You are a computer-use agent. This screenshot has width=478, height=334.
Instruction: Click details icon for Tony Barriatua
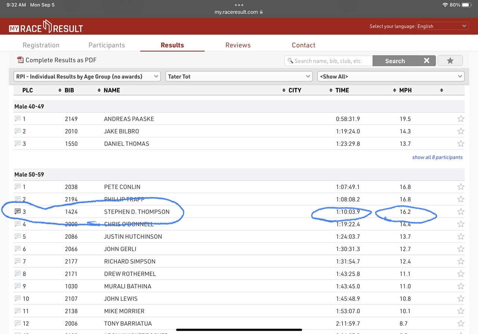18,323
